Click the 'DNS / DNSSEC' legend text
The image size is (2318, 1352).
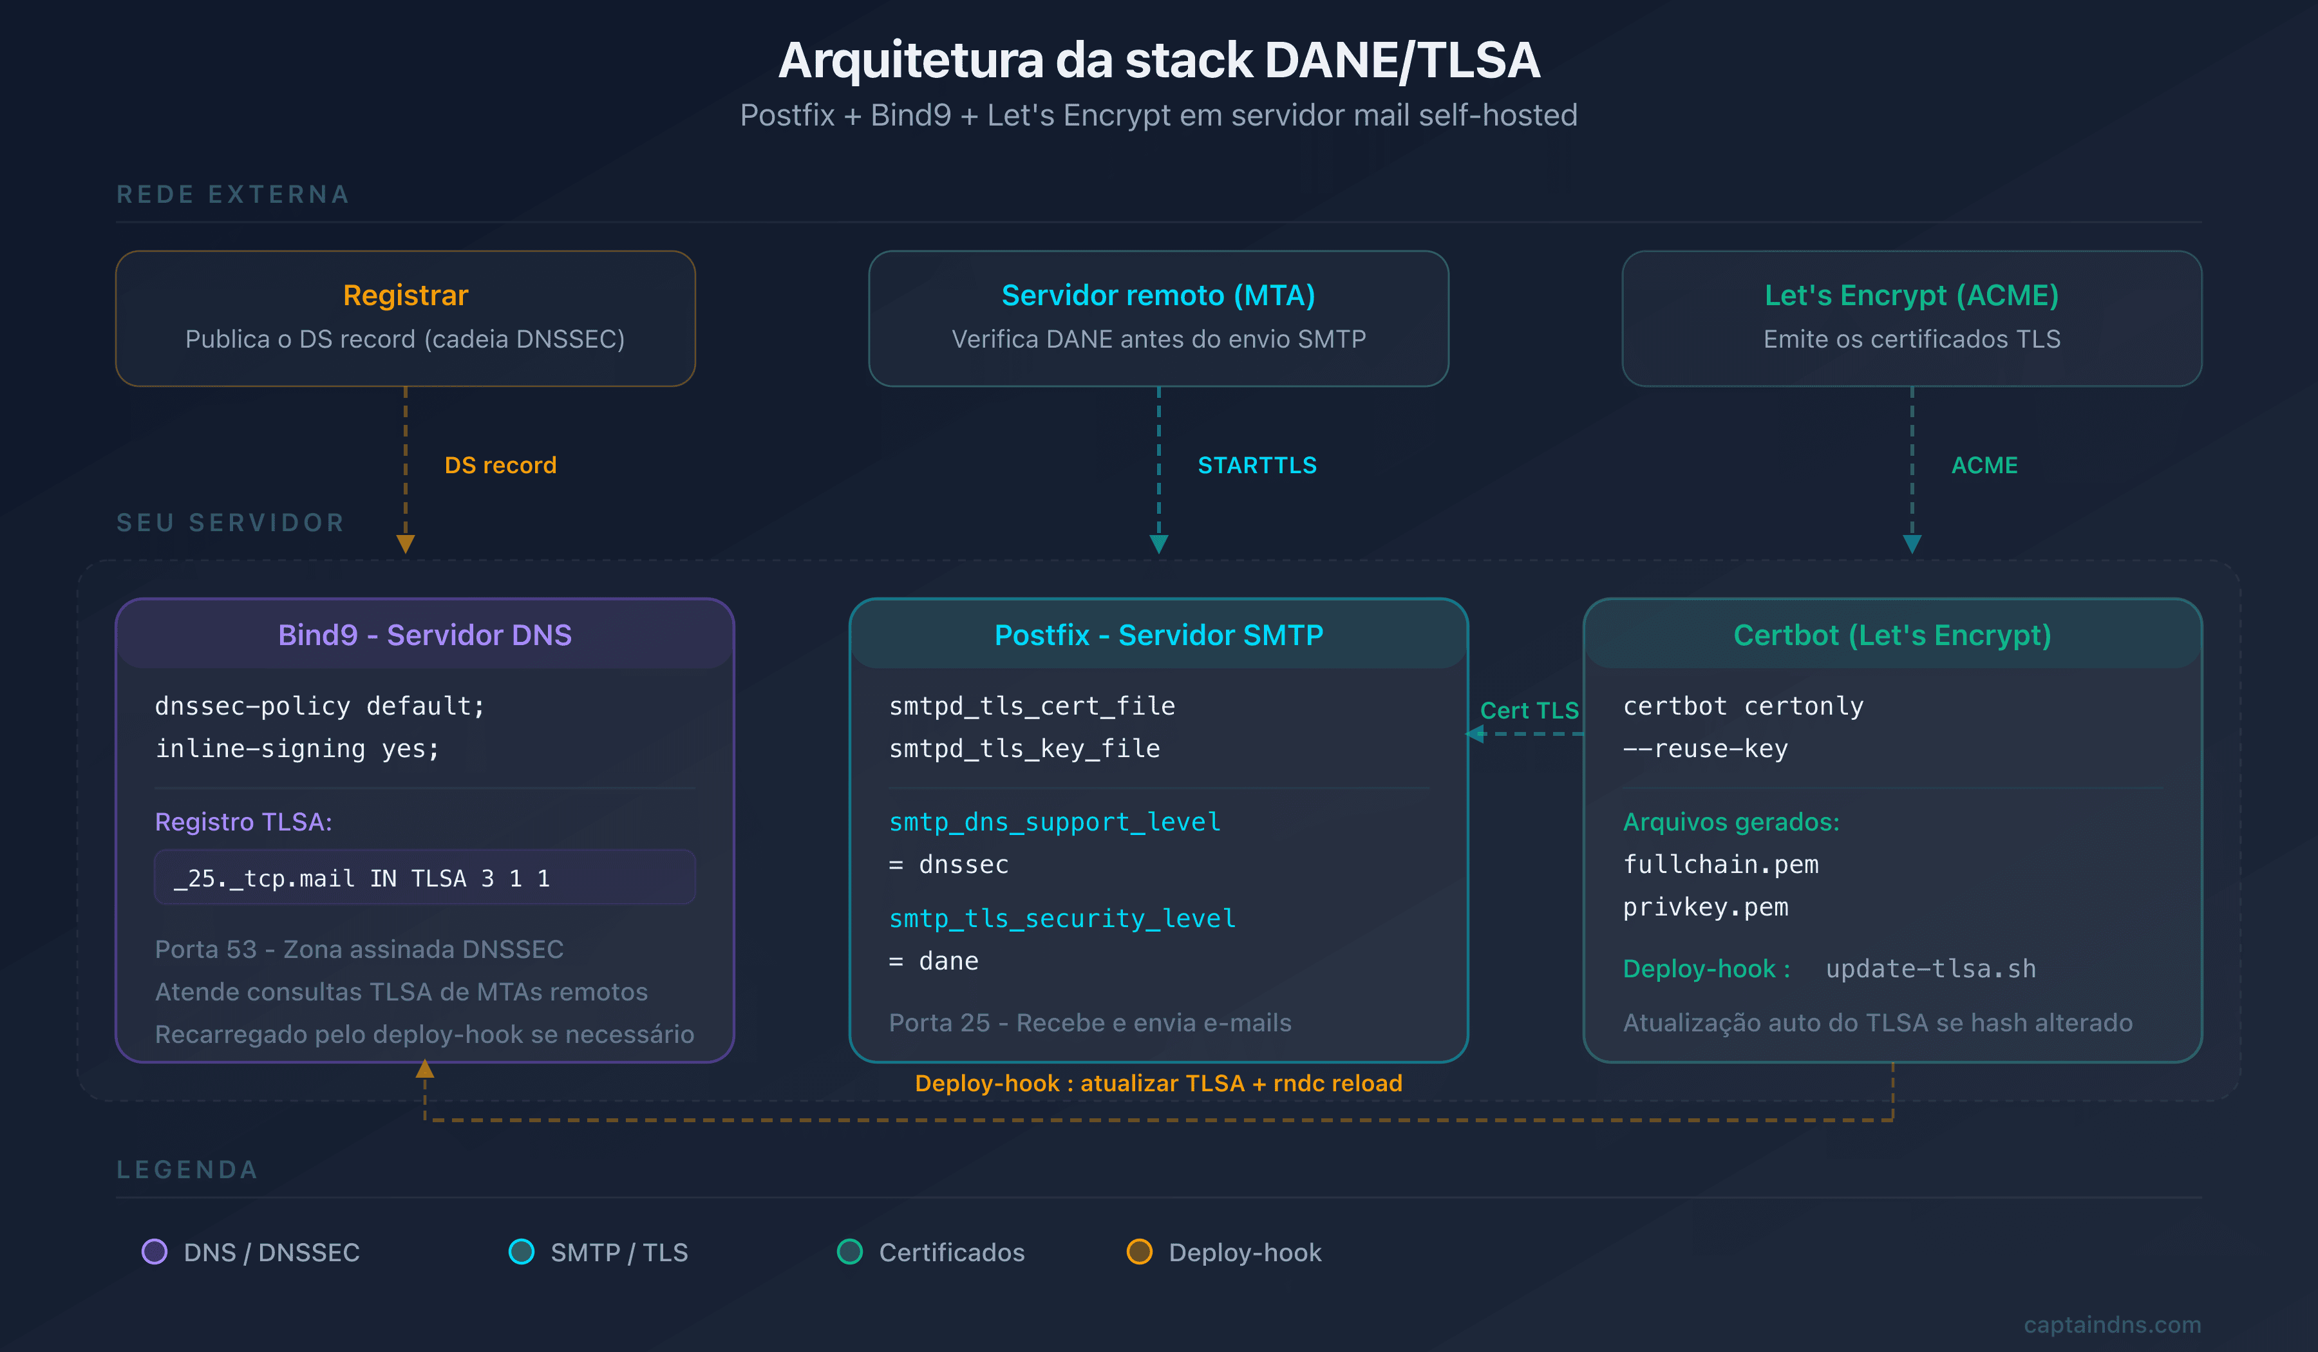pyautogui.click(x=271, y=1252)
